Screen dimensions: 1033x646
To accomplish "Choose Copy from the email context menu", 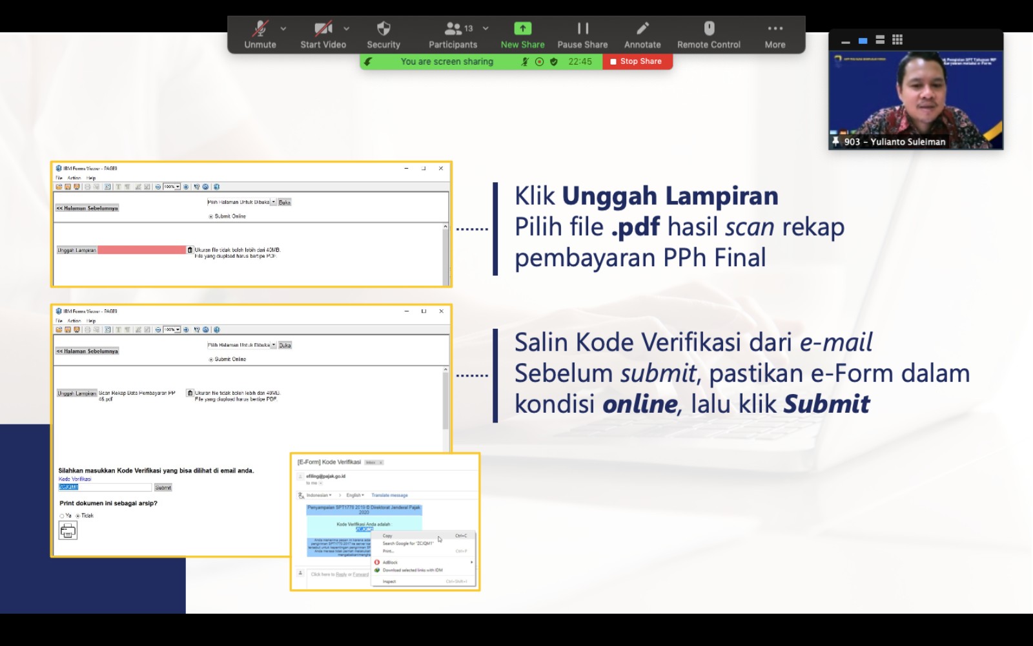I will pos(388,536).
